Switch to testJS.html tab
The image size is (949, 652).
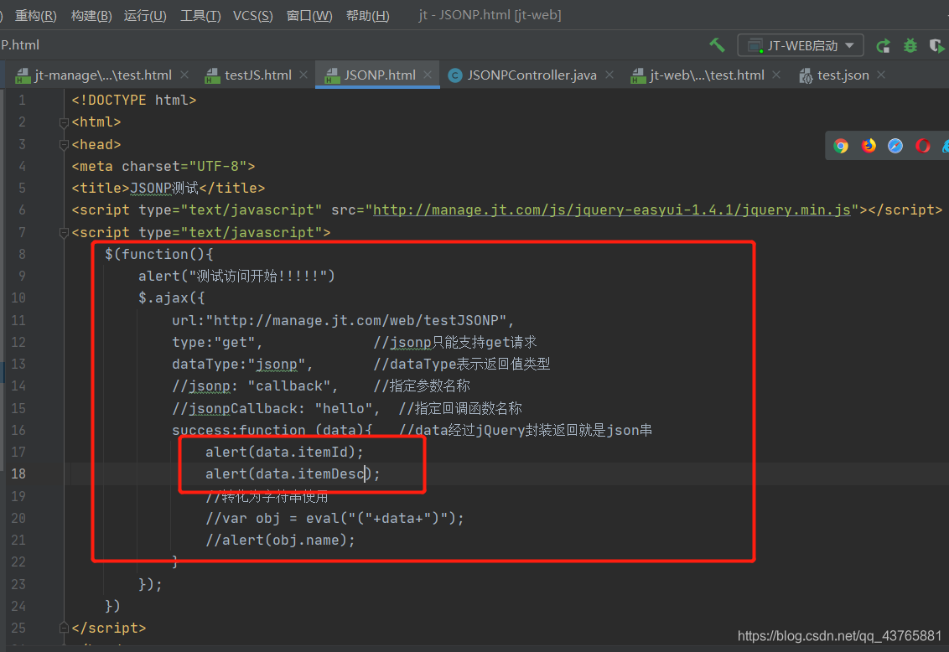point(258,75)
